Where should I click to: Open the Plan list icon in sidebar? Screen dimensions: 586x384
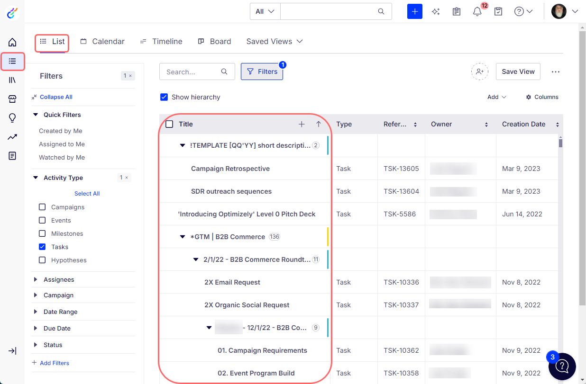(x=12, y=61)
